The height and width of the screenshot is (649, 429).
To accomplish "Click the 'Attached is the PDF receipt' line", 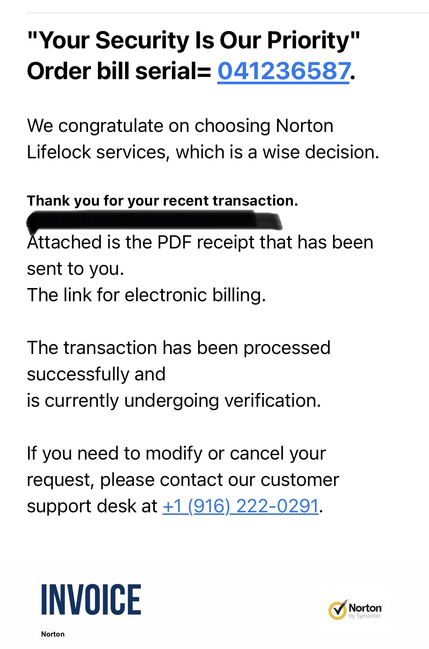I will pyautogui.click(x=200, y=242).
